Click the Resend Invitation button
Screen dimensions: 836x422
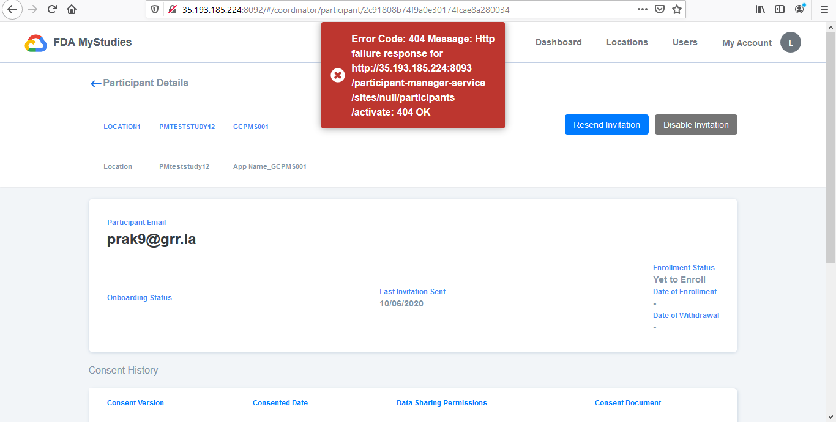606,124
